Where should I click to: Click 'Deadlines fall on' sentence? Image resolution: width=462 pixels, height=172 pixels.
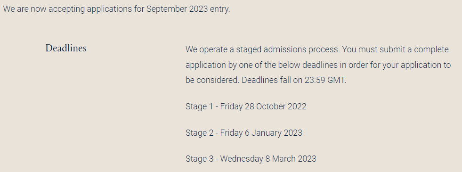tap(272, 80)
